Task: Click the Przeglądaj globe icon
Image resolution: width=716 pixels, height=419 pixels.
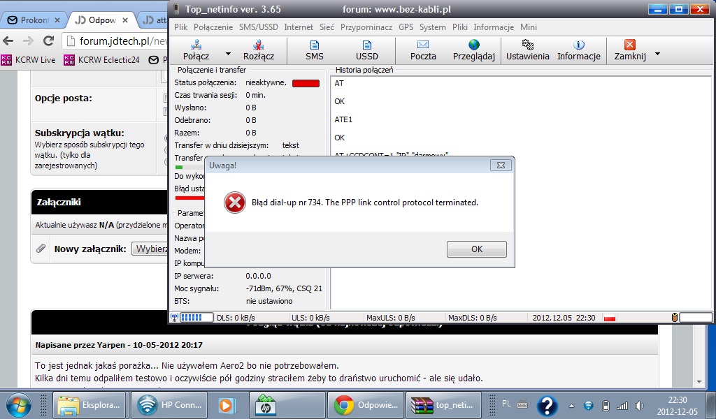Action: click(x=473, y=45)
